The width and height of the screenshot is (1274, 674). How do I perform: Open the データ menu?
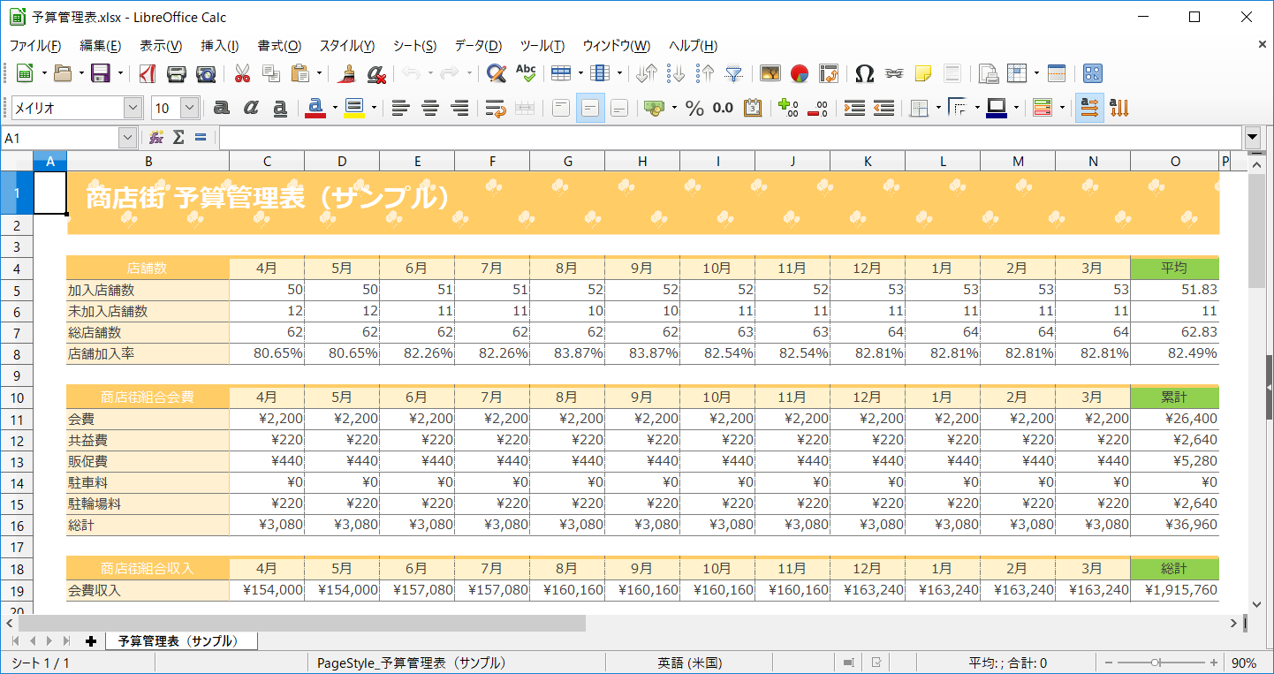476,45
